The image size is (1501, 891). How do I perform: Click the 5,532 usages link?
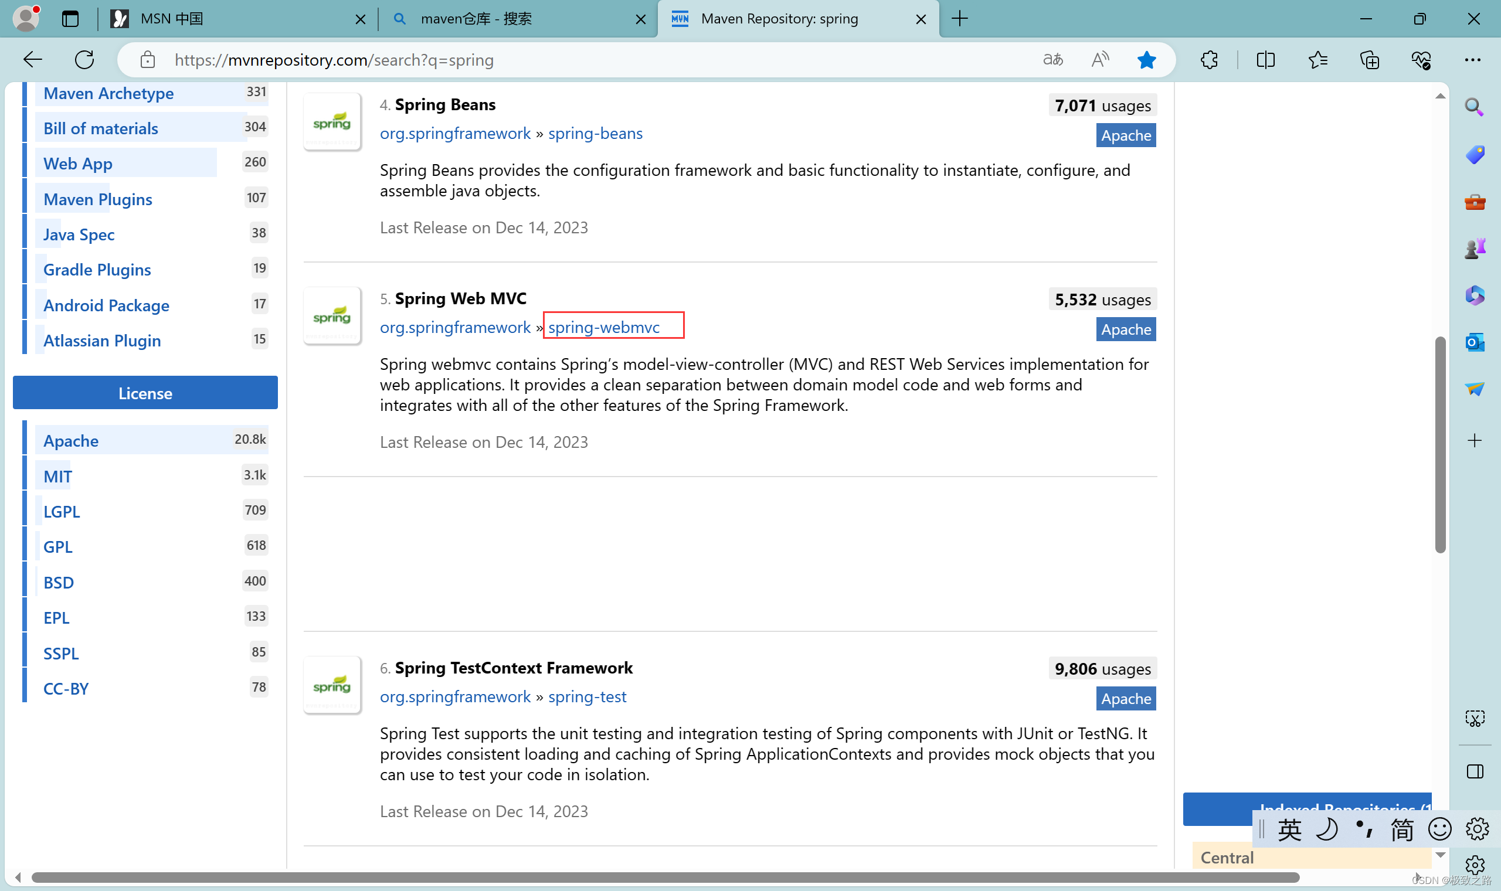(x=1102, y=300)
